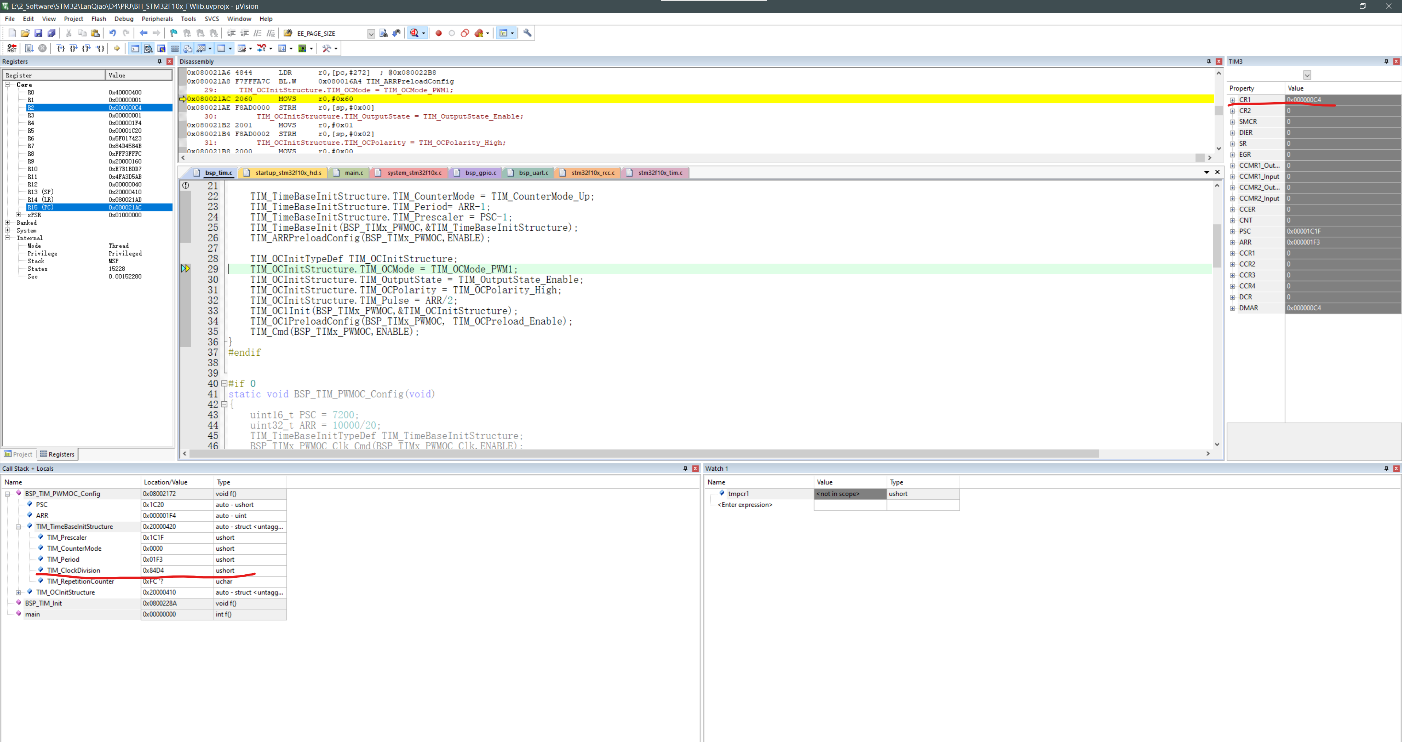Expand the CR1 property in TIM3 panel
Viewport: 1402px width, 742px height.
click(1233, 100)
